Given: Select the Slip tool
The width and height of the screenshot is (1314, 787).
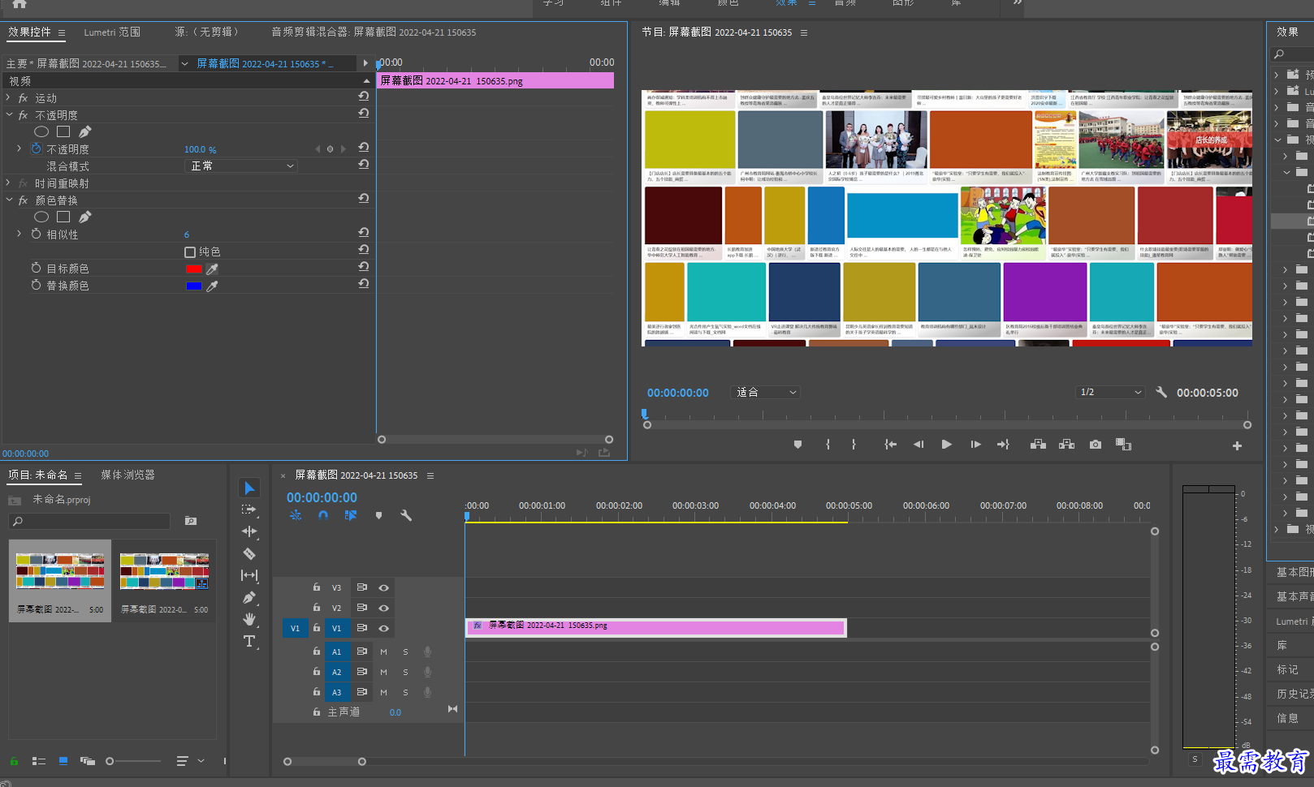Looking at the screenshot, I should (x=249, y=575).
